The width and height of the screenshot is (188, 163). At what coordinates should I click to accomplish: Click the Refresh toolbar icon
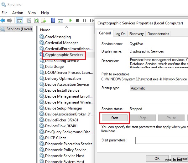36,20
